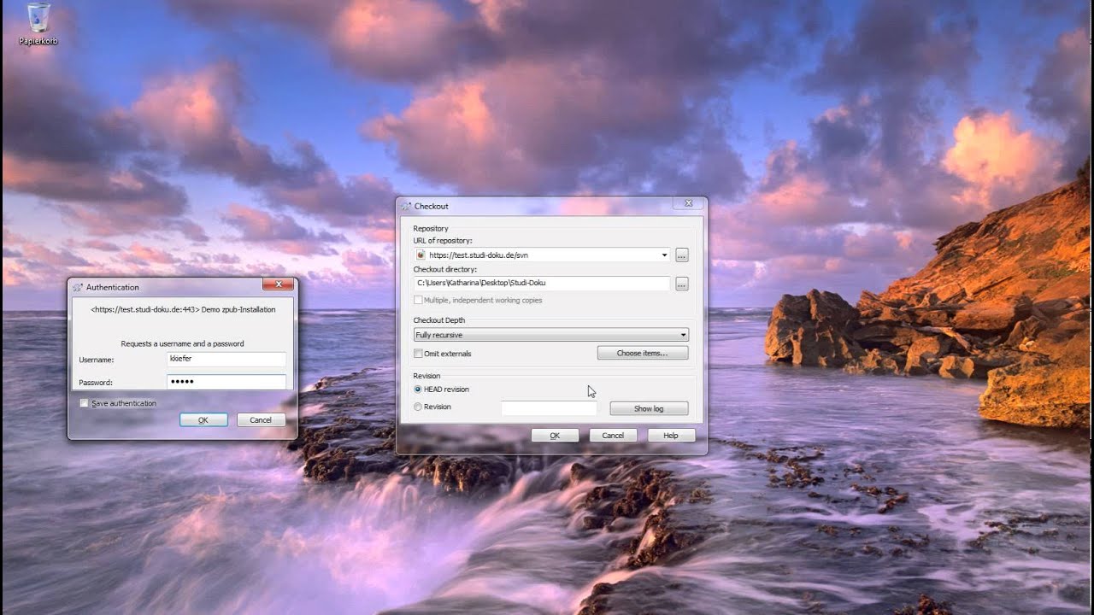The width and height of the screenshot is (1094, 615).
Task: Cancel the Authentication dialog
Action: (x=261, y=420)
